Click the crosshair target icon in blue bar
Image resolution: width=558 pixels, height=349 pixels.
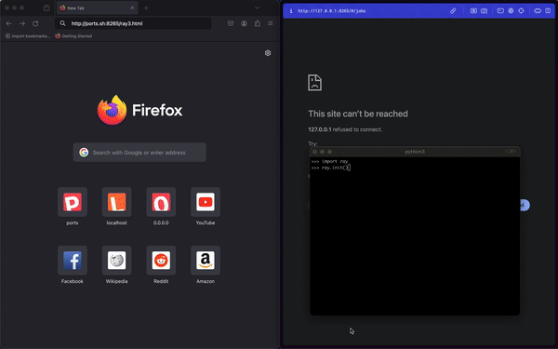coord(521,11)
